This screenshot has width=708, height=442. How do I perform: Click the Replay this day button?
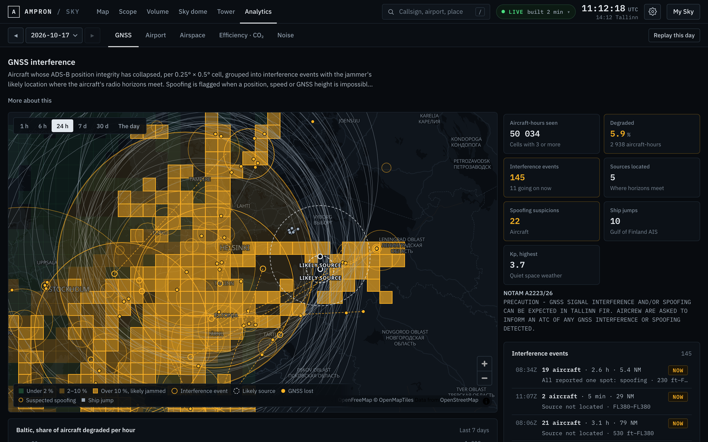pyautogui.click(x=674, y=35)
